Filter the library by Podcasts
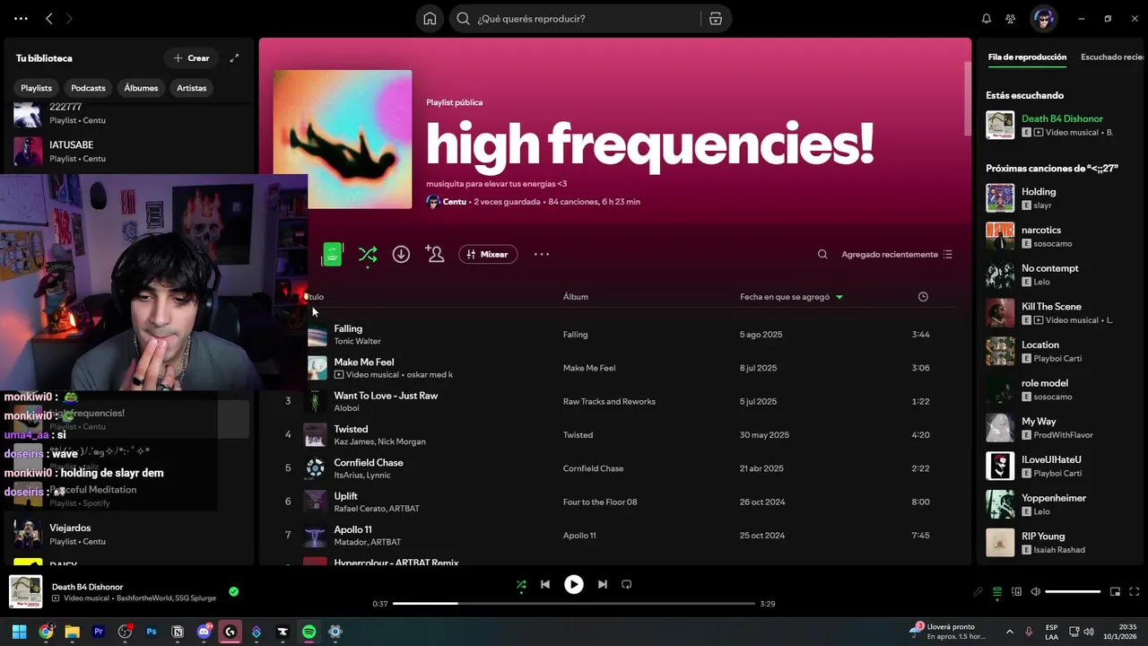Viewport: 1148px width, 646px height. pos(88,88)
